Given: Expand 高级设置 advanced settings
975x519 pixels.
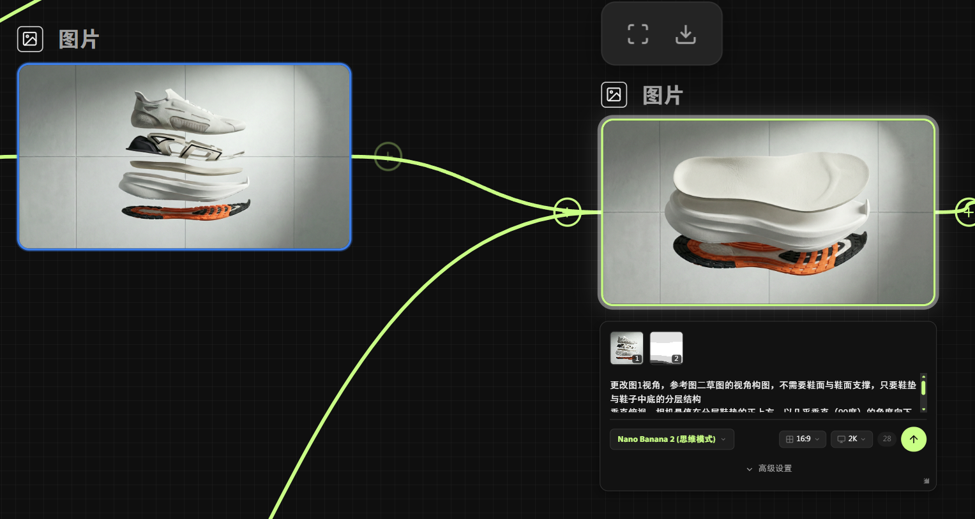Looking at the screenshot, I should pos(769,469).
